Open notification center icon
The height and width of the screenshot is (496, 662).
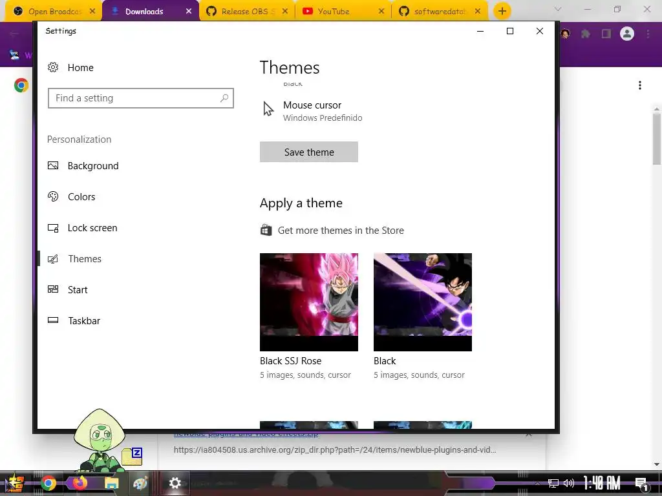[641, 484]
